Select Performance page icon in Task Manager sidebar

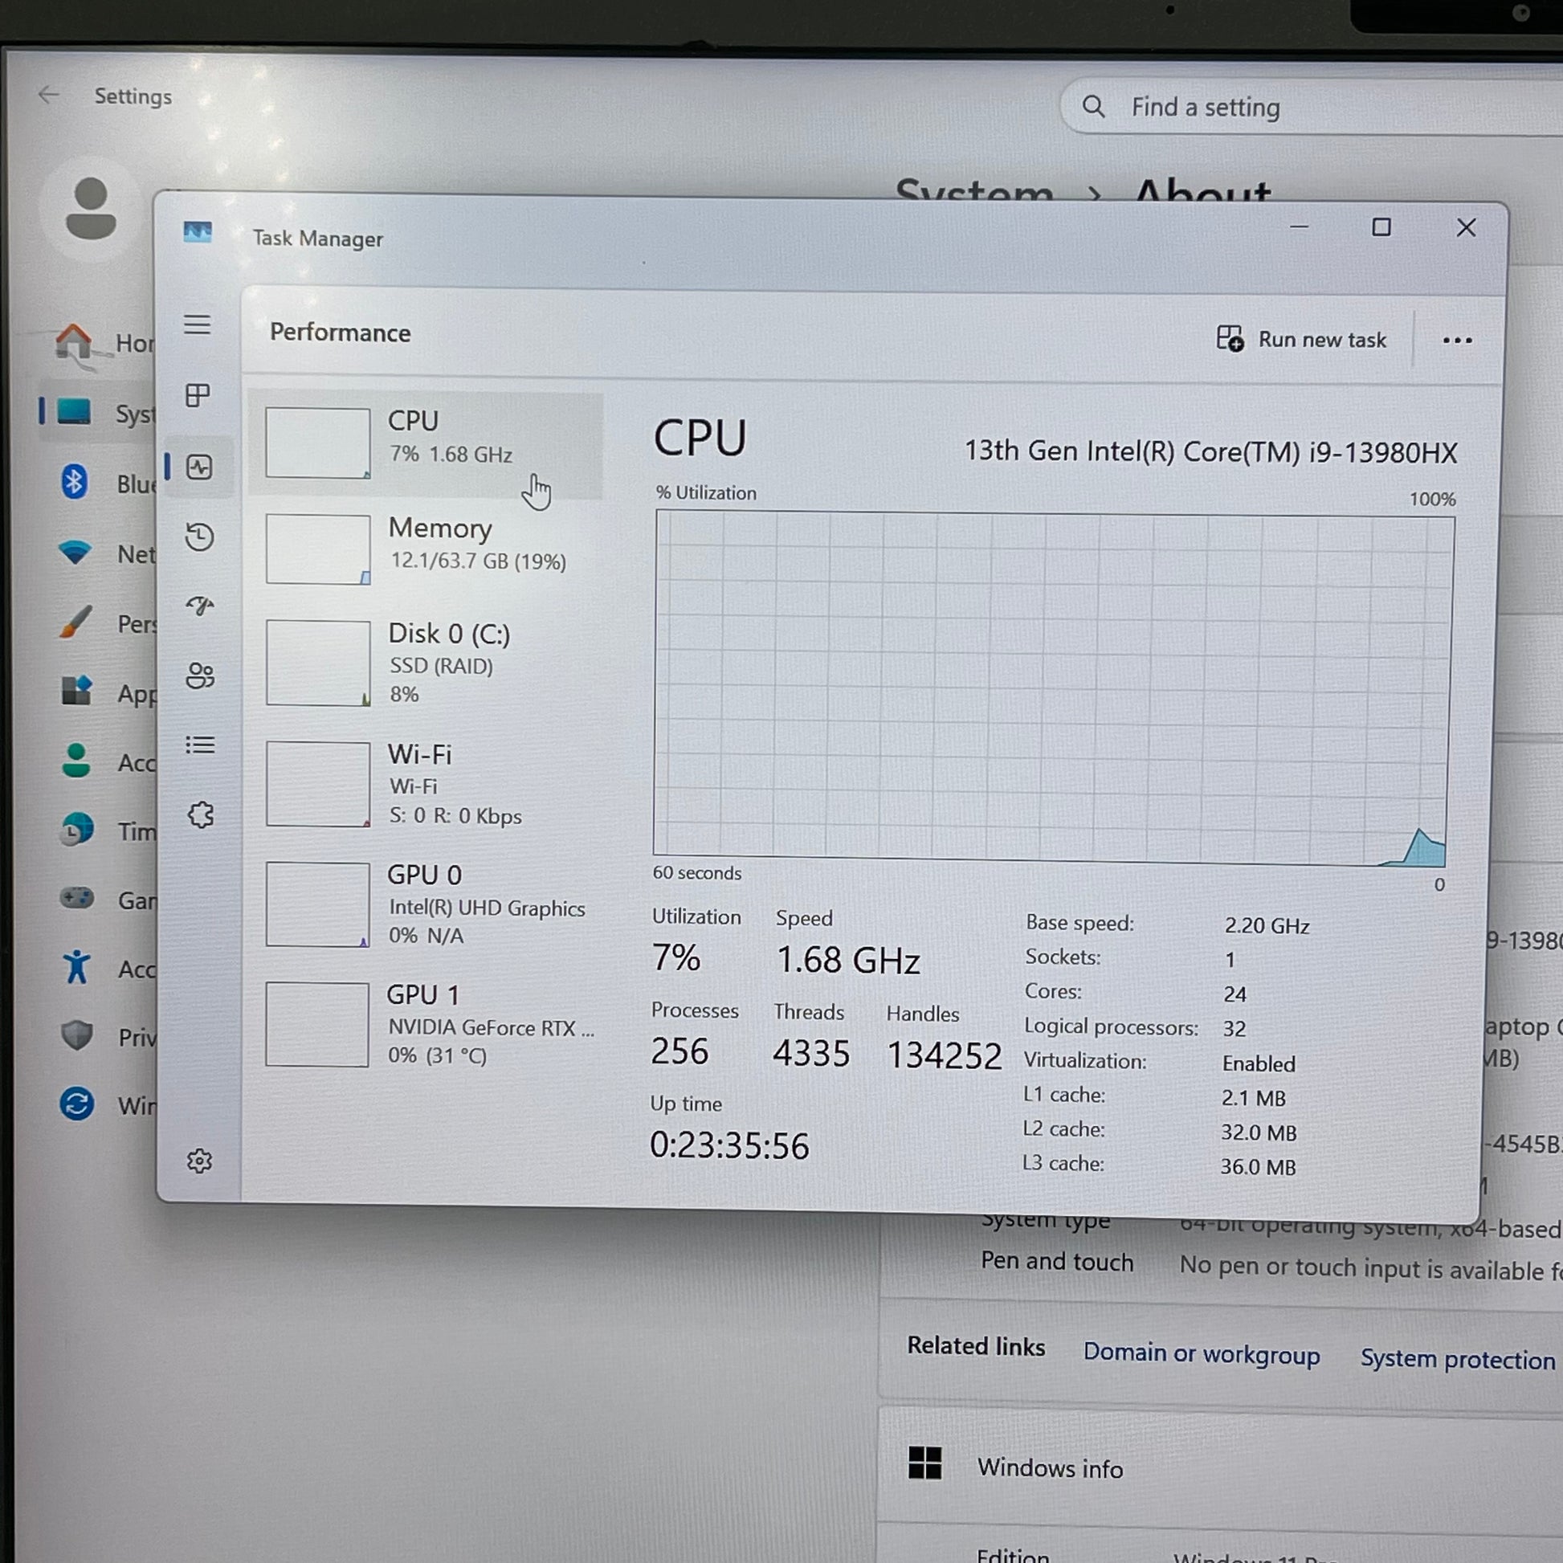tap(200, 467)
